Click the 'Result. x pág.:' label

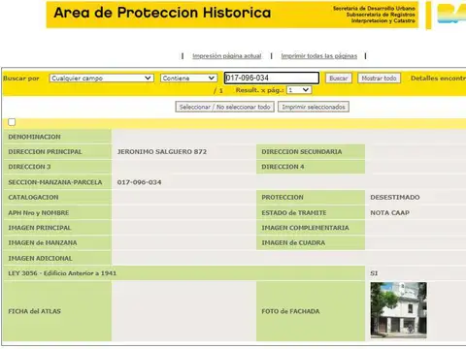tap(259, 90)
